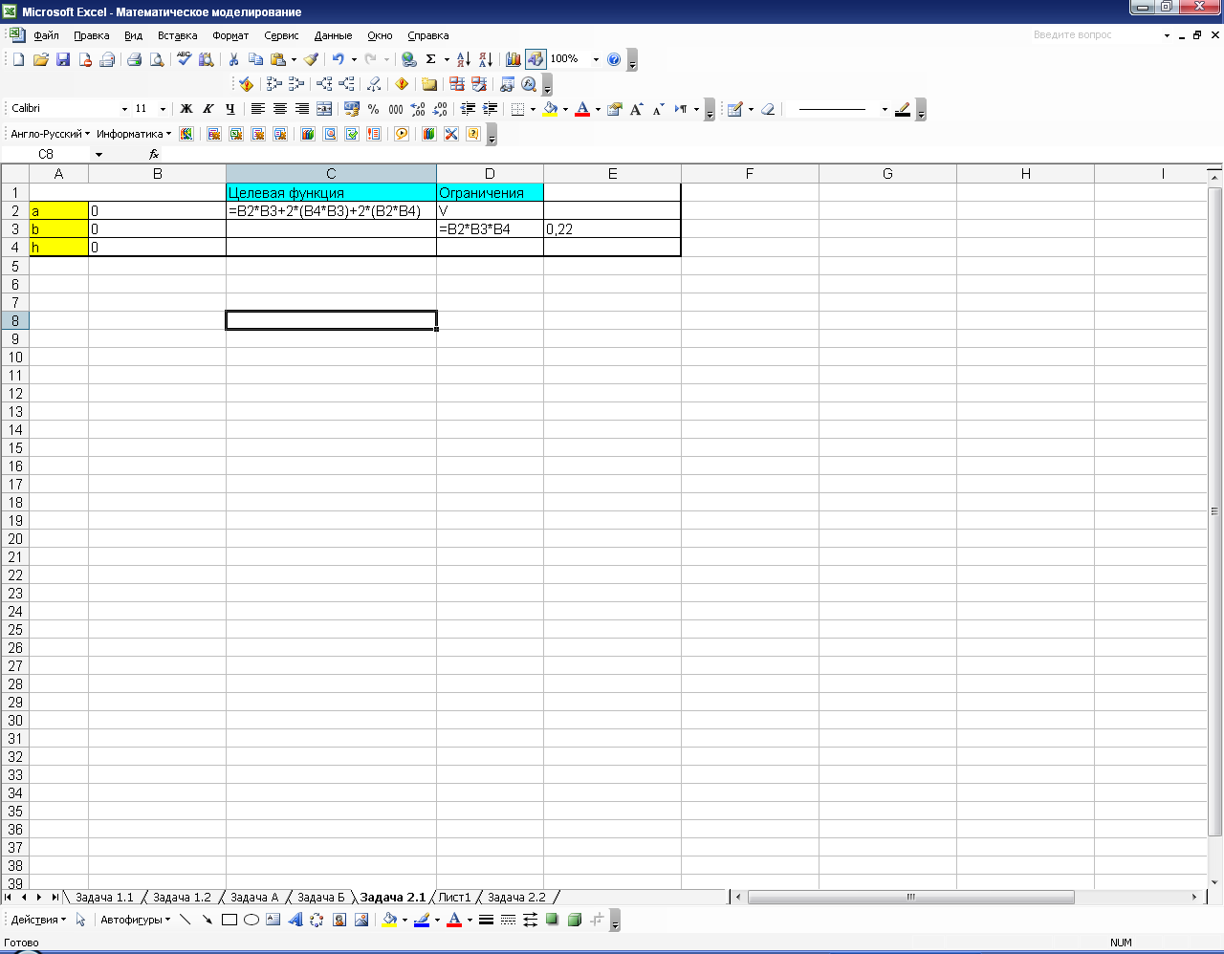Select cell C2 with the target formula

[331, 211]
